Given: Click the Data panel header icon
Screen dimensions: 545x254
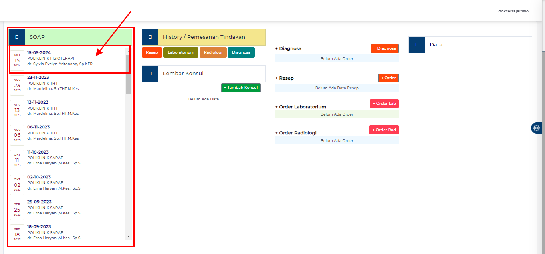Looking at the screenshot, I should [x=416, y=45].
